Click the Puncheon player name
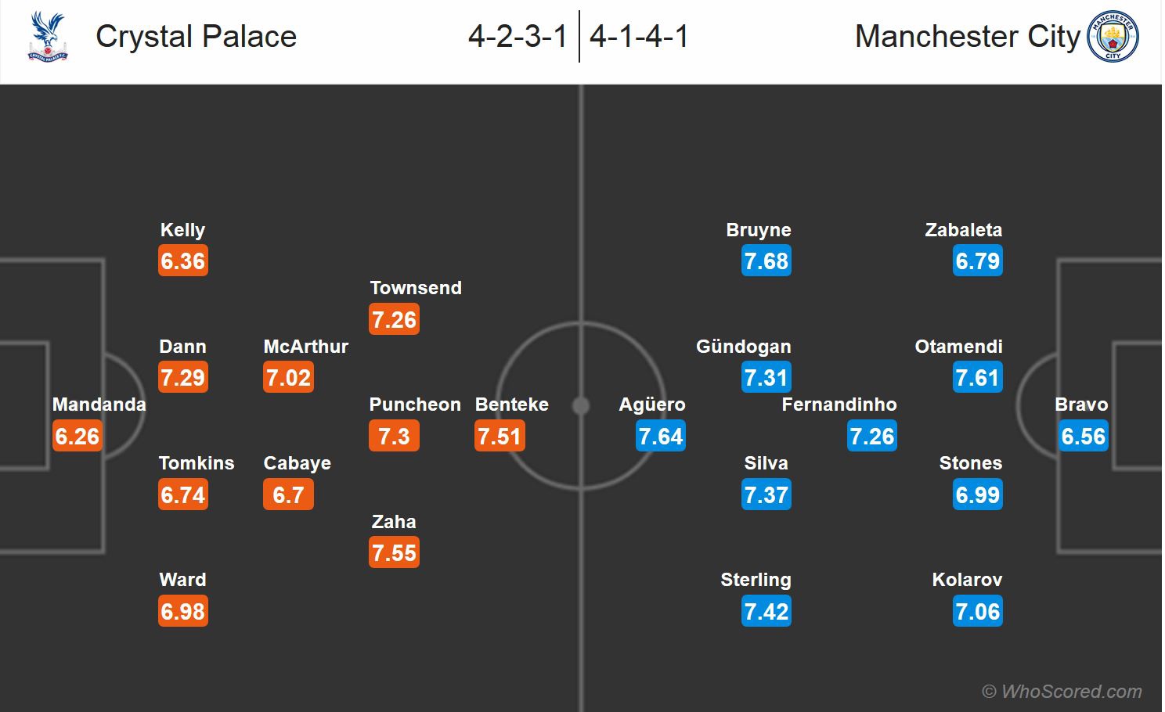The image size is (1165, 712). coord(415,405)
